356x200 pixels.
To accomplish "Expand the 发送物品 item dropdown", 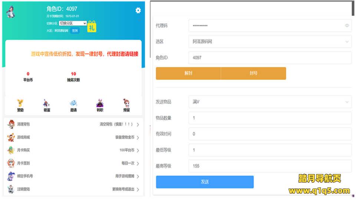I will click(x=270, y=102).
